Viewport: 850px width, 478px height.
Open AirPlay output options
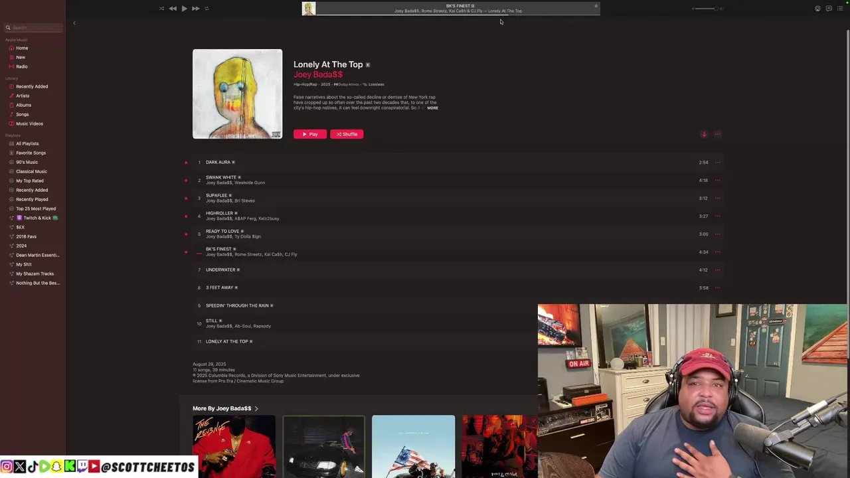click(817, 9)
